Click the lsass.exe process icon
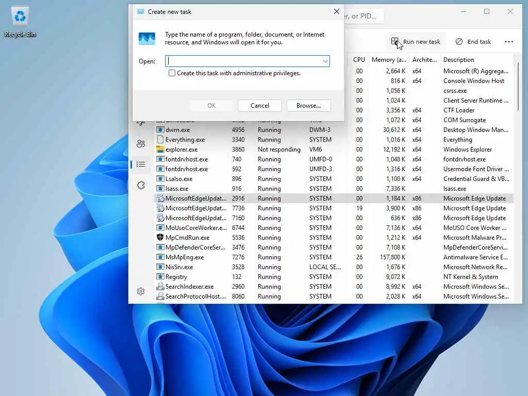 [x=160, y=189]
